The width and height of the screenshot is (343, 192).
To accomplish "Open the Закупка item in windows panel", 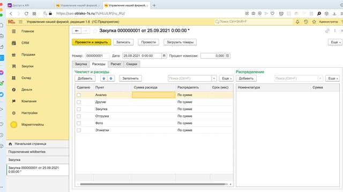I will pos(38,160).
